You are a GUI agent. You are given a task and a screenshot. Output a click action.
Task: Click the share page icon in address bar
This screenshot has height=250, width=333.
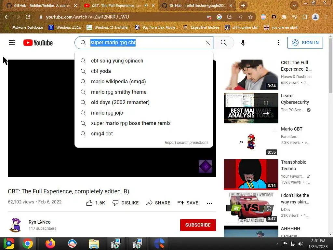click(240, 17)
